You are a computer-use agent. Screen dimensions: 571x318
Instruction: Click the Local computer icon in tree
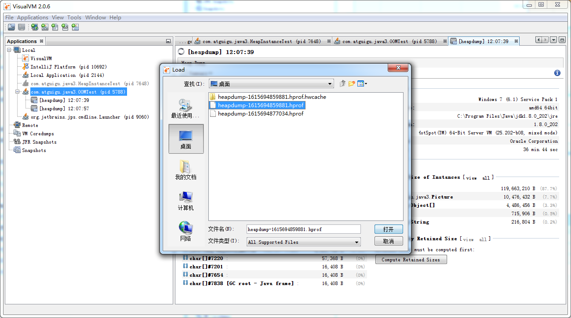17,50
